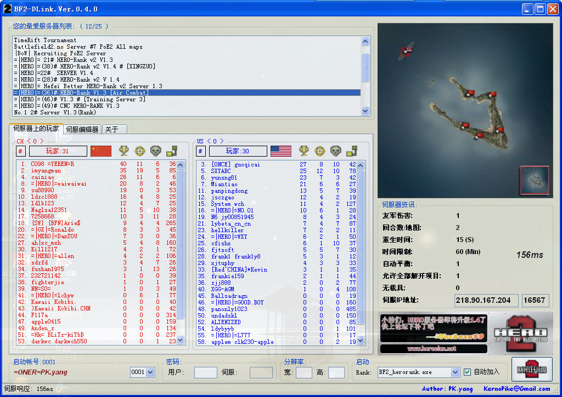The width and height of the screenshot is (562, 397).
Task: Click the CH player list scroll down arrow
Action: tap(181, 340)
